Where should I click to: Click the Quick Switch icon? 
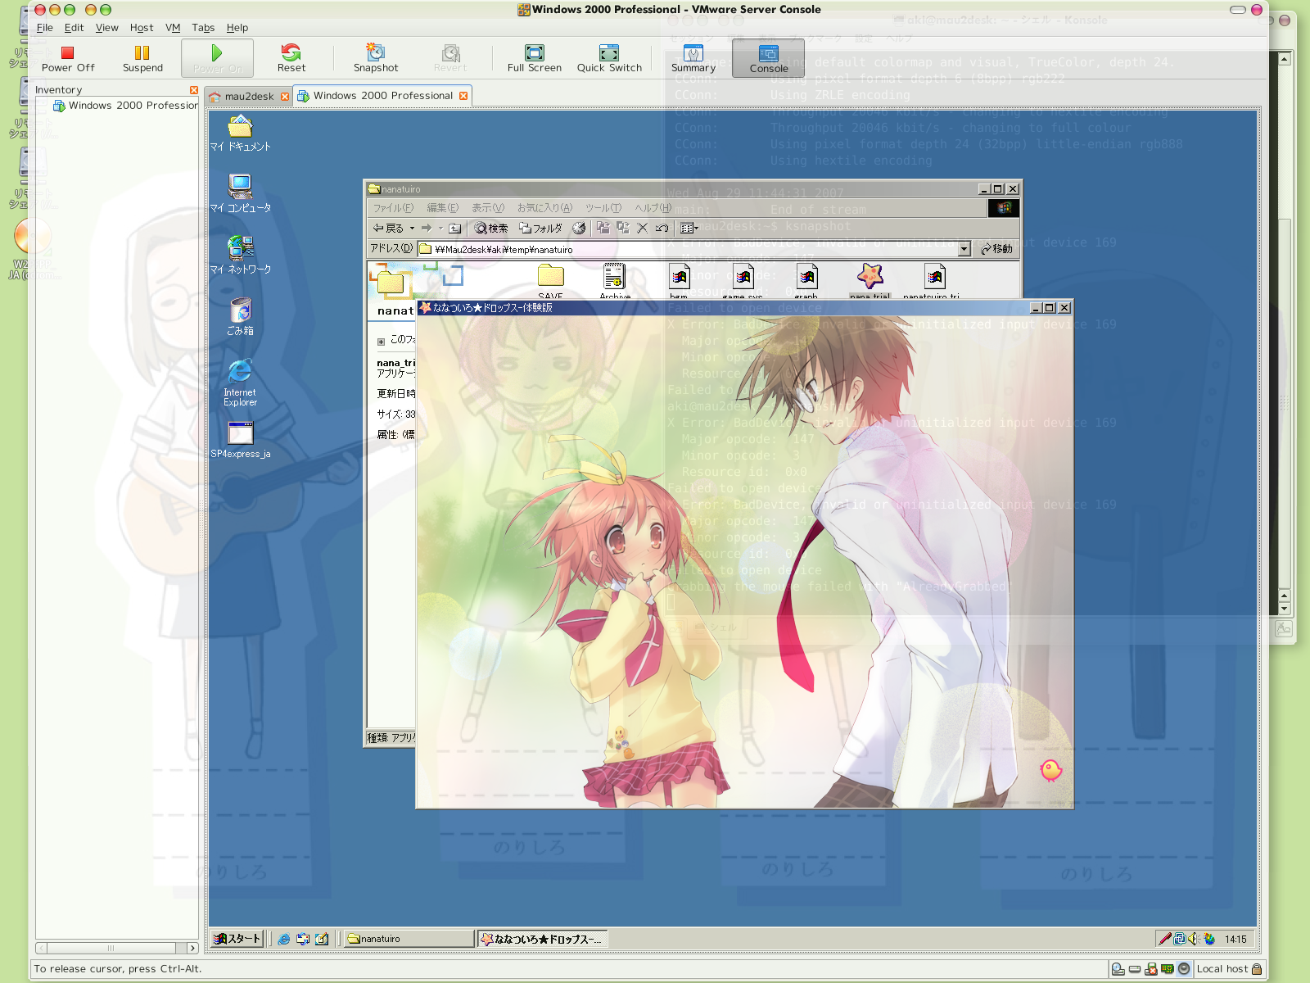point(609,58)
